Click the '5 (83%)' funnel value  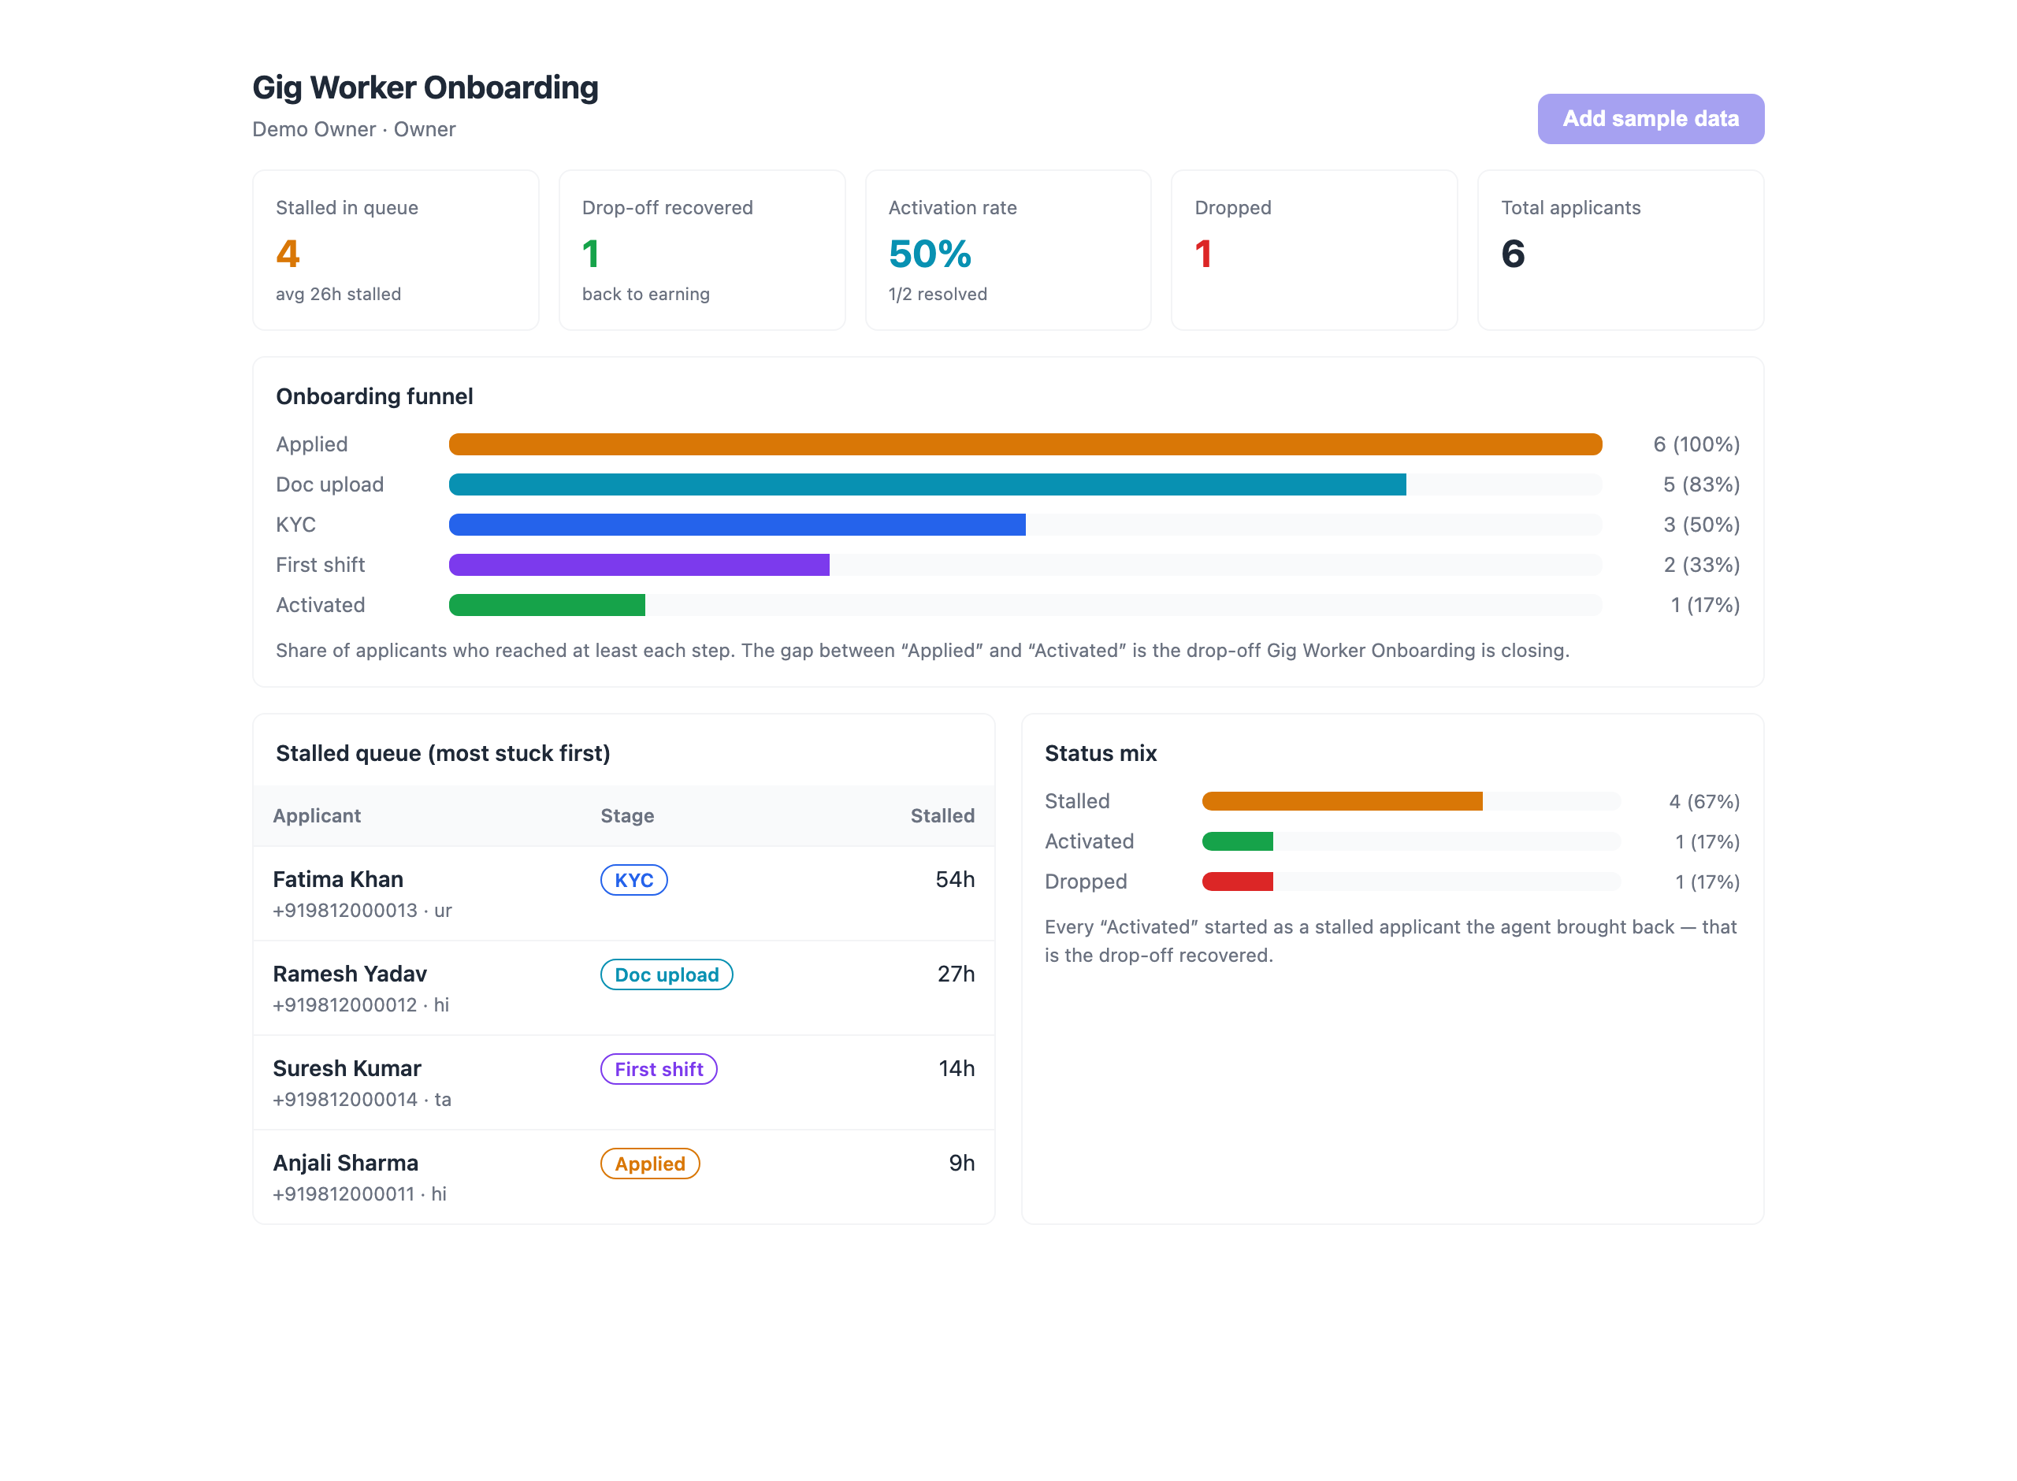coord(1700,484)
